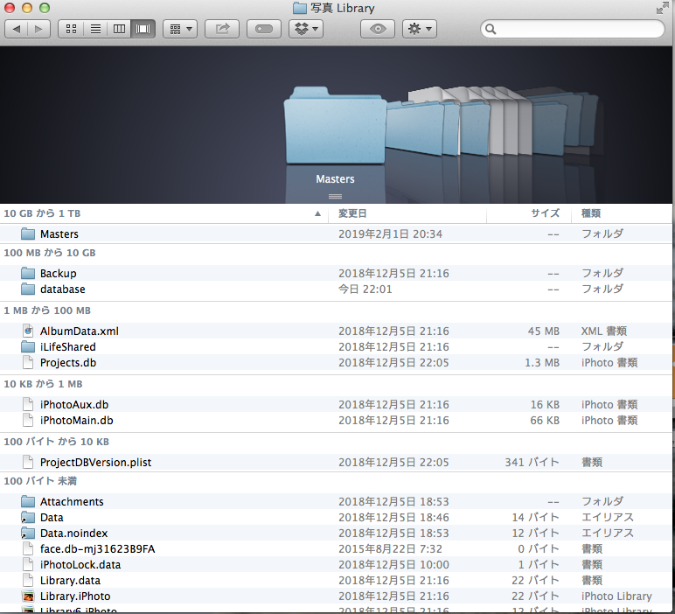Switch to column view mode
This screenshot has width=675, height=614.
pos(119,29)
